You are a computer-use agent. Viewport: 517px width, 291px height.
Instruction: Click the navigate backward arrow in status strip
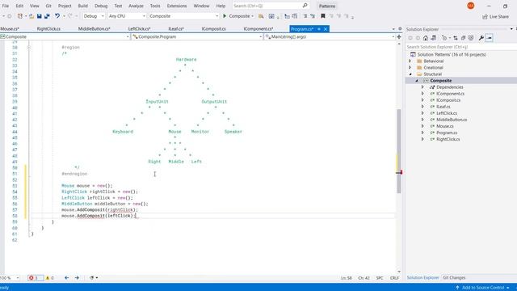tap(66, 278)
